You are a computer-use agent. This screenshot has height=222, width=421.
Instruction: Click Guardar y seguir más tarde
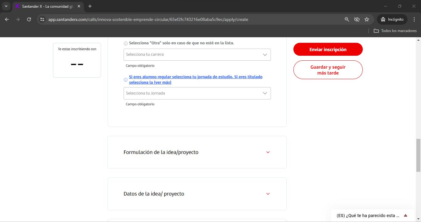328,70
